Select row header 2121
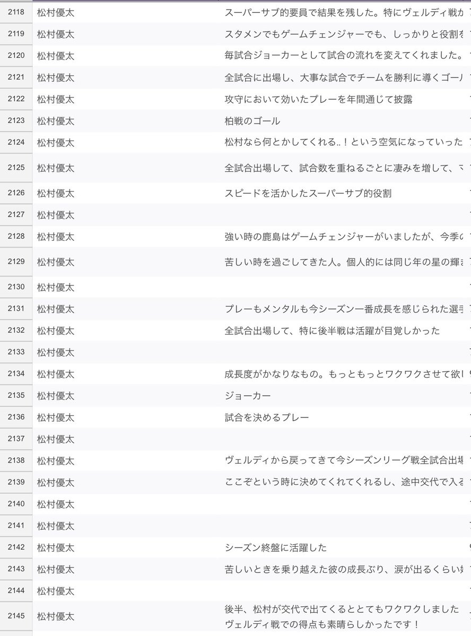 pos(16,77)
